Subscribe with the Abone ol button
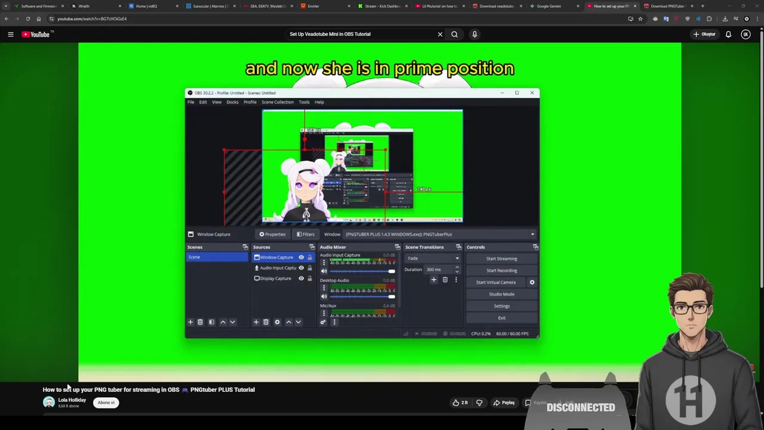The height and width of the screenshot is (430, 764). point(106,403)
